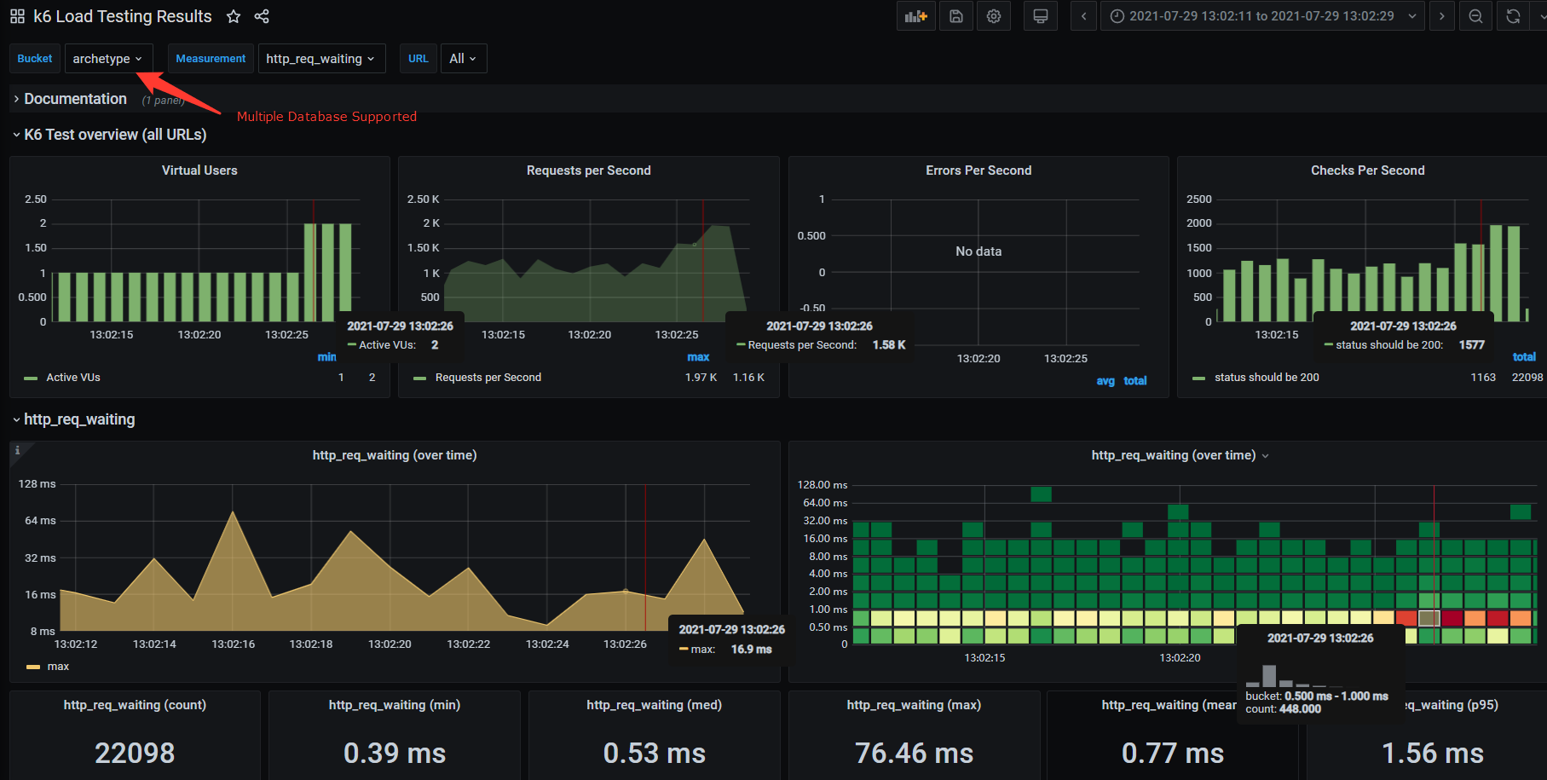Click the share dashboard icon
Viewport: 1547px width, 780px height.
262,16
